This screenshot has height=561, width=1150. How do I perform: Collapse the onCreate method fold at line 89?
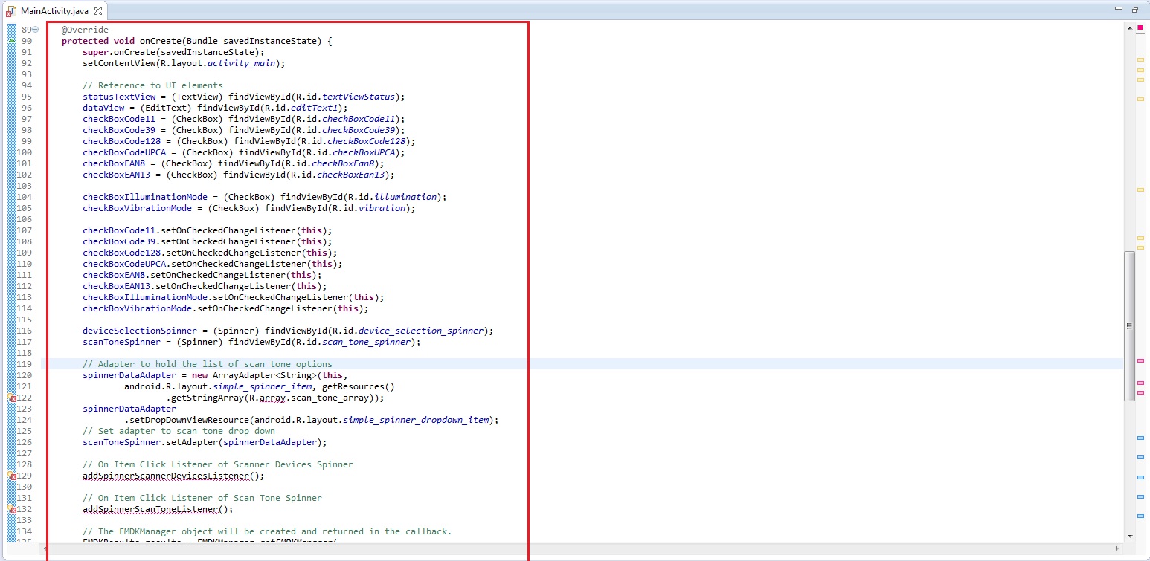(x=36, y=30)
